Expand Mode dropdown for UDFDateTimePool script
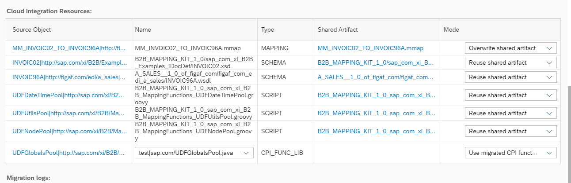 [510, 95]
